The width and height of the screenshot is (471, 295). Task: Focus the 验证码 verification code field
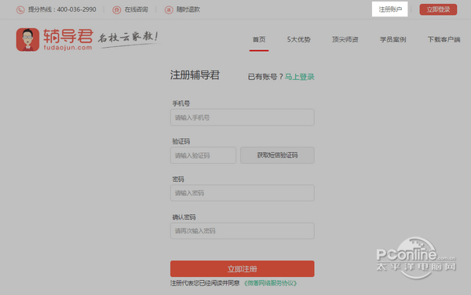tap(203, 155)
